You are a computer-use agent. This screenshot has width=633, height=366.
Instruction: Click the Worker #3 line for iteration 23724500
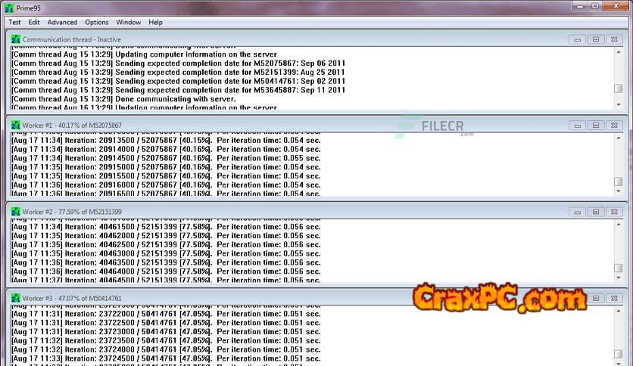point(166,358)
